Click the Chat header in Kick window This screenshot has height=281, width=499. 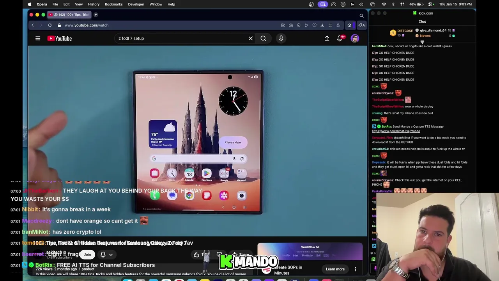tap(422, 21)
